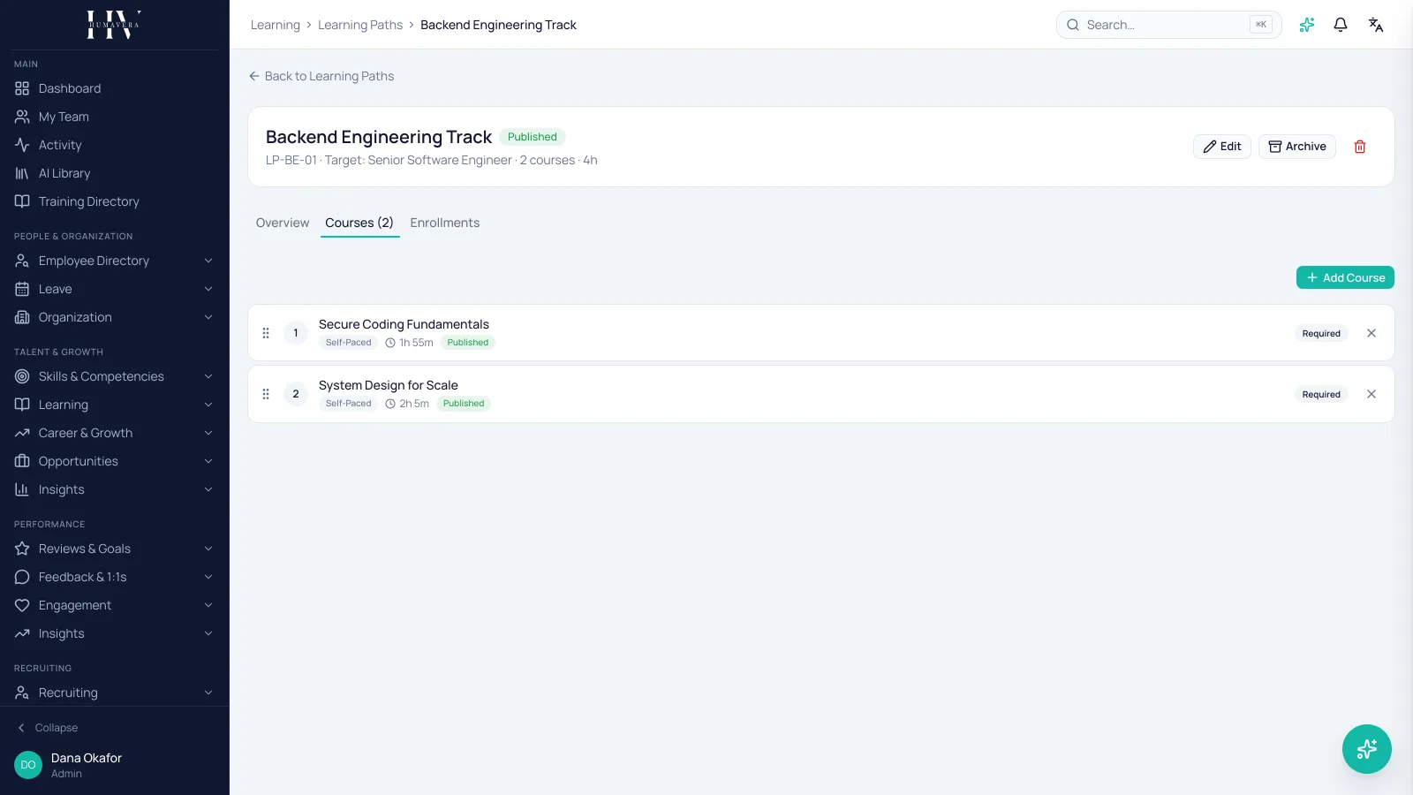Viewport: 1413px width, 795px height.
Task: Expand Employee Directory menu
Action: click(x=114, y=261)
